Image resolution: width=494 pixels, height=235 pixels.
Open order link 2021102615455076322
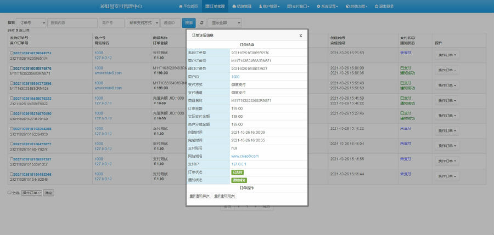point(32,99)
